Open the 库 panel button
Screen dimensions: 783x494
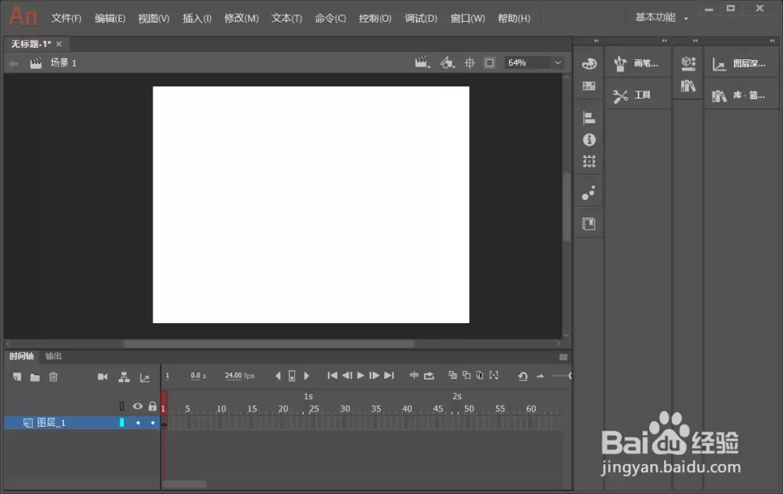[x=741, y=95]
